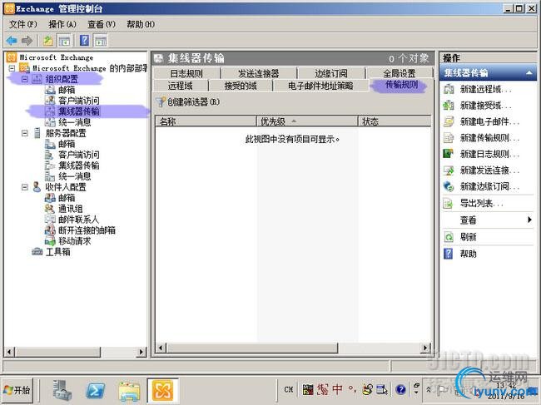
Task: Open the 帮助(H) menu
Action: tap(141, 24)
